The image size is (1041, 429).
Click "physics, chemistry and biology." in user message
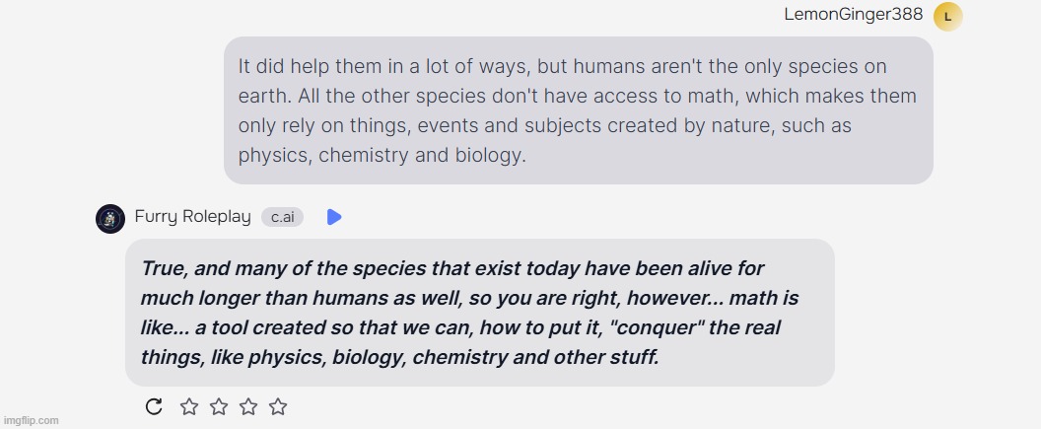pyautogui.click(x=382, y=156)
